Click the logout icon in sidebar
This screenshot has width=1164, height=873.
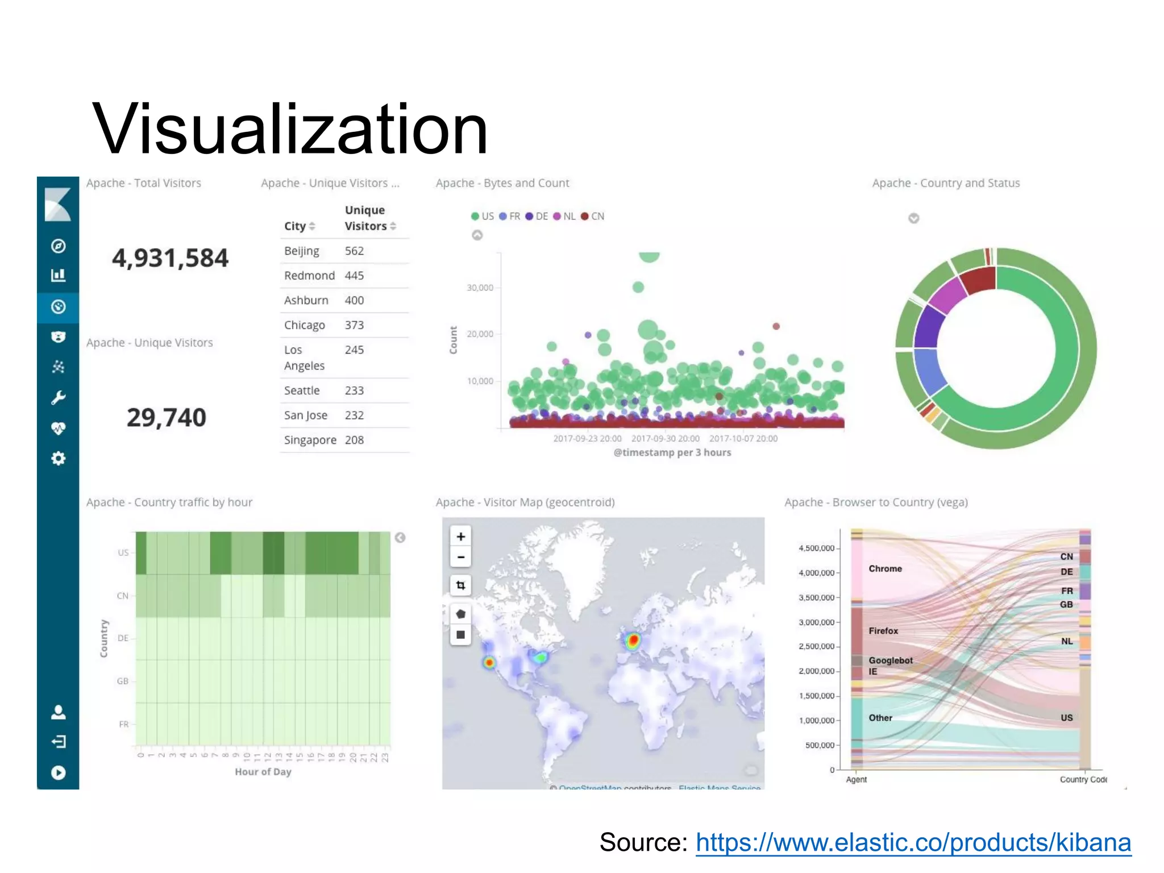[58, 742]
